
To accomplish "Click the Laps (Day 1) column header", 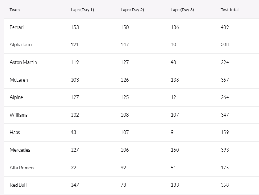I will pos(82,10).
